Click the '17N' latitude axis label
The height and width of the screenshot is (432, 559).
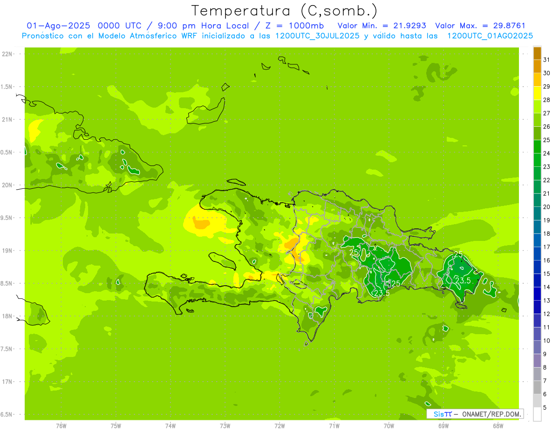[x=8, y=382]
